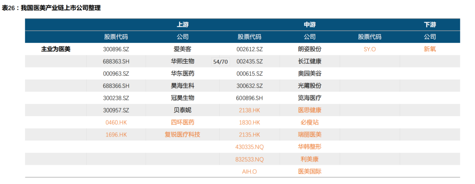Screen dimensions: 475x184
Task: Select stock code 2135.HK
Action: click(x=250, y=135)
